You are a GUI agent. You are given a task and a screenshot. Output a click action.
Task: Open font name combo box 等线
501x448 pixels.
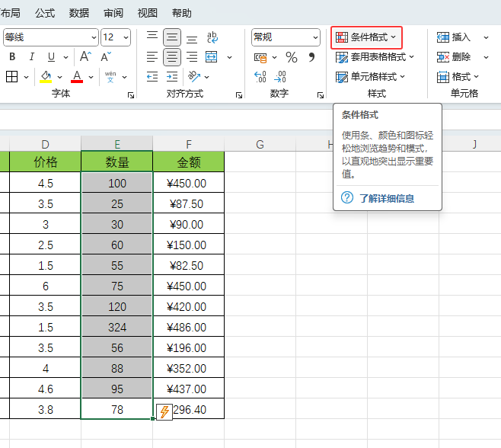click(51, 37)
